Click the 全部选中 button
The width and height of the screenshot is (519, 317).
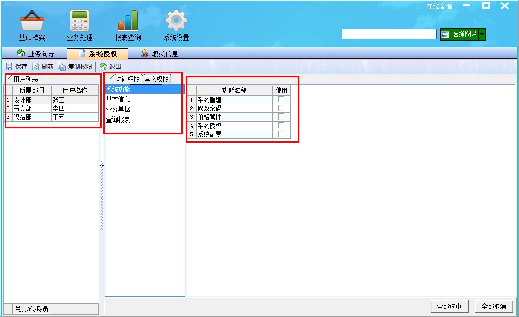point(449,306)
